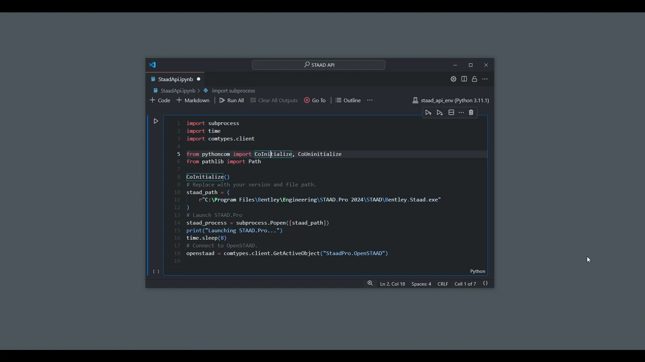
Task: Click the zoom magnifier in status bar
Action: pos(370,284)
